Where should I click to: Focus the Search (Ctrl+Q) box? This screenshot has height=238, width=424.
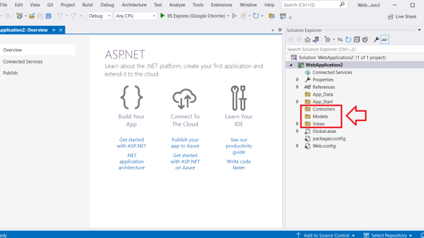[x=314, y=5]
